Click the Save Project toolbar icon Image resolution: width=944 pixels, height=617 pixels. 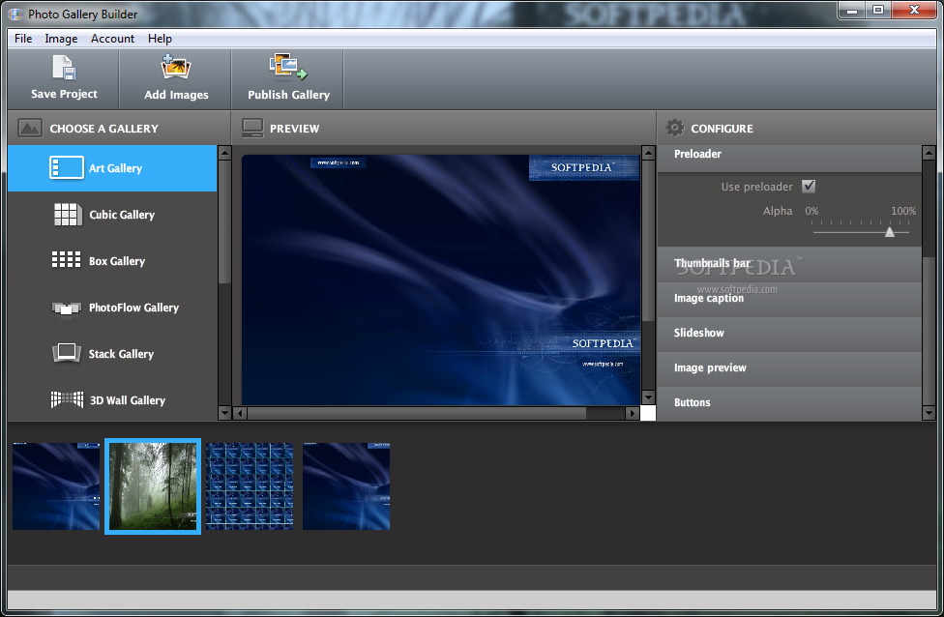click(64, 68)
